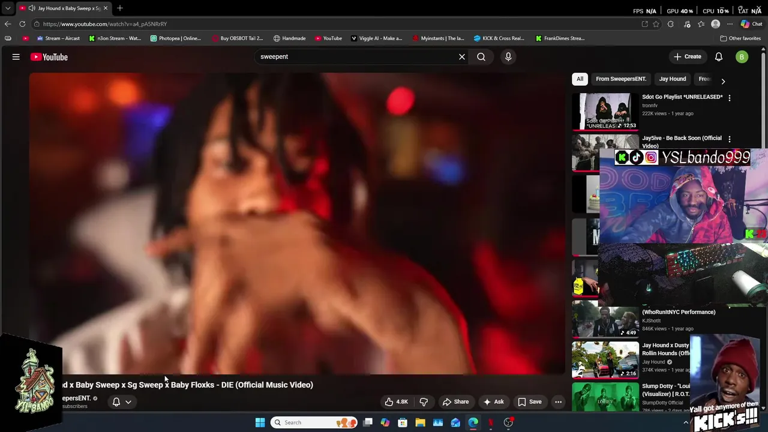This screenshot has width=768, height=432.
Task: Open the FrankDimes Stream bookmark
Action: click(x=560, y=38)
